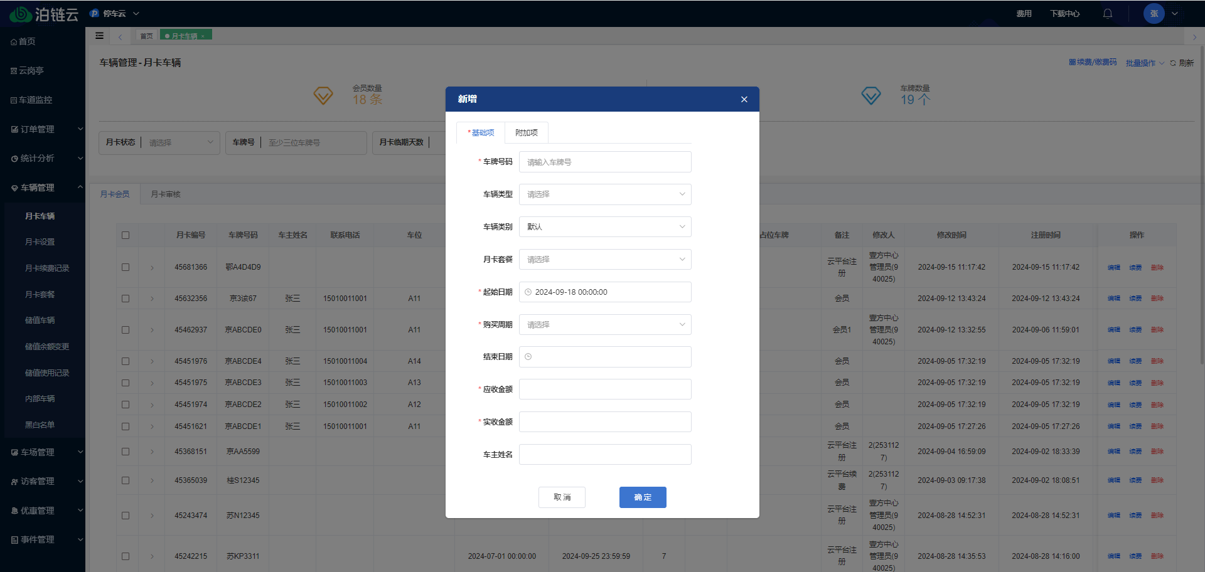This screenshot has width=1205, height=572.
Task: Click 续费 for record 45243474
Action: pos(1135,516)
